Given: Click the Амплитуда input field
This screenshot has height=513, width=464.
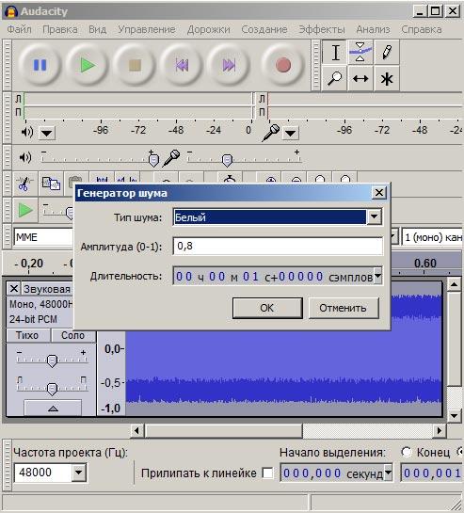Looking at the screenshot, I should coord(278,246).
